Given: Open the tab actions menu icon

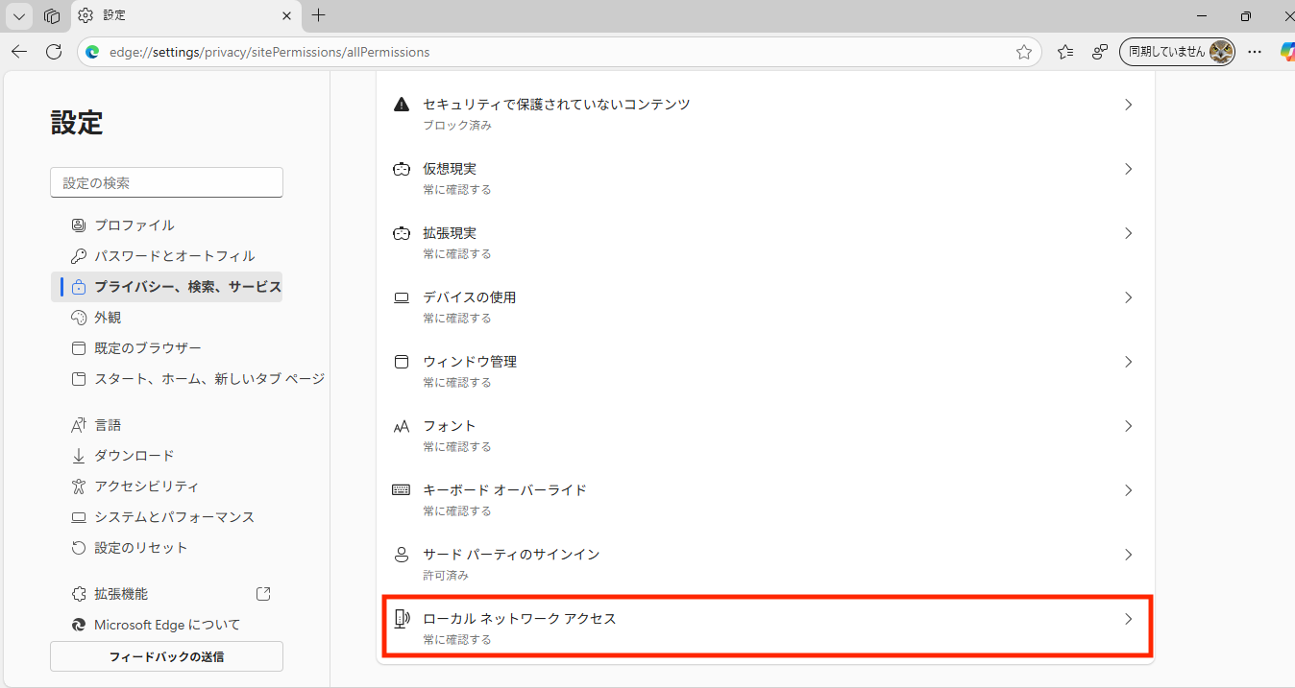Looking at the screenshot, I should point(52,16).
